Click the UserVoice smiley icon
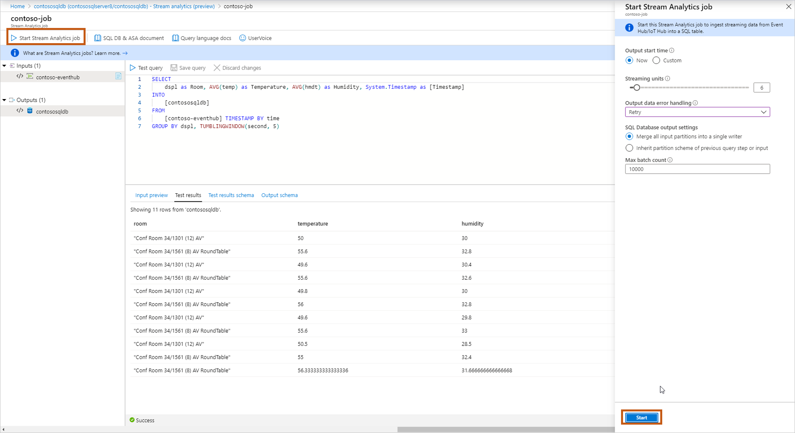Screen dimensions: 795x433 (242, 38)
